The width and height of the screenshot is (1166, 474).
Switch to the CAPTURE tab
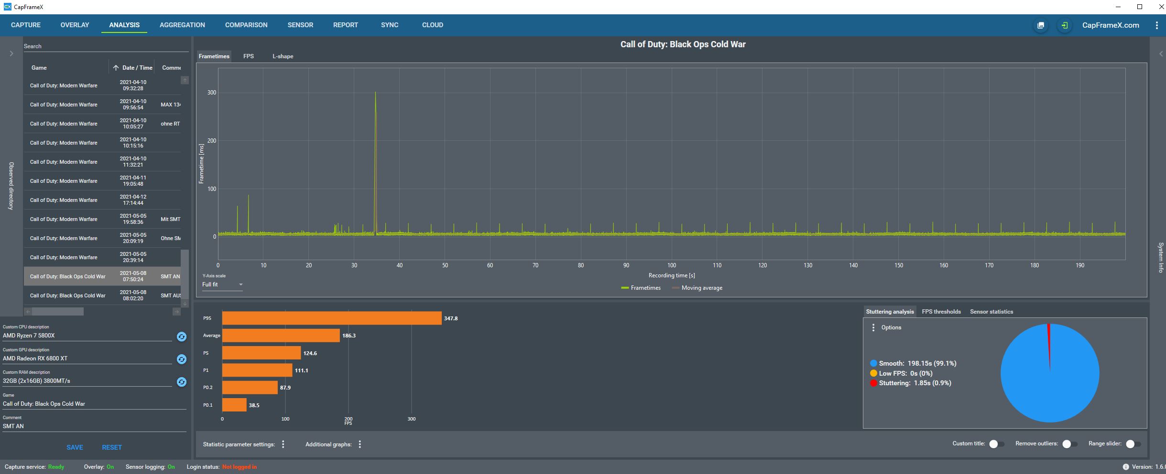point(26,25)
